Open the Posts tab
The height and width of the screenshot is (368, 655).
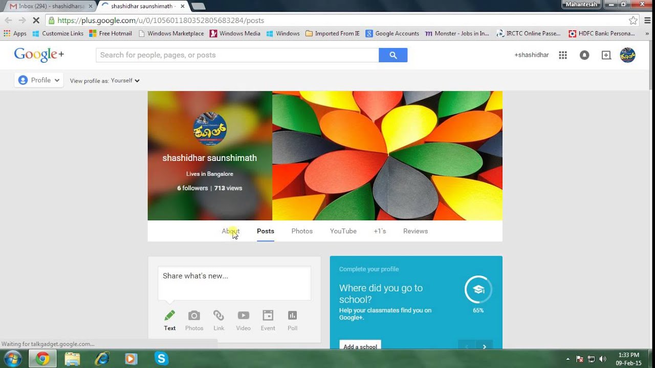point(266,231)
